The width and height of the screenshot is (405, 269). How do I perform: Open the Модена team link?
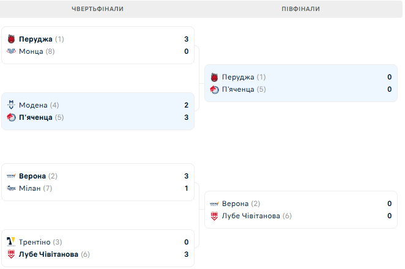tap(33, 105)
